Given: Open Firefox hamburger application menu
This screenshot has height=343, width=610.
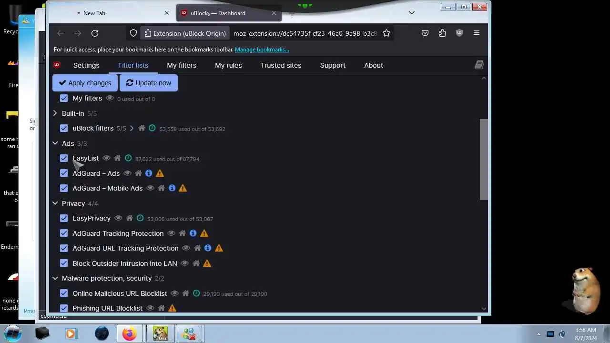Looking at the screenshot, I should click(477, 33).
